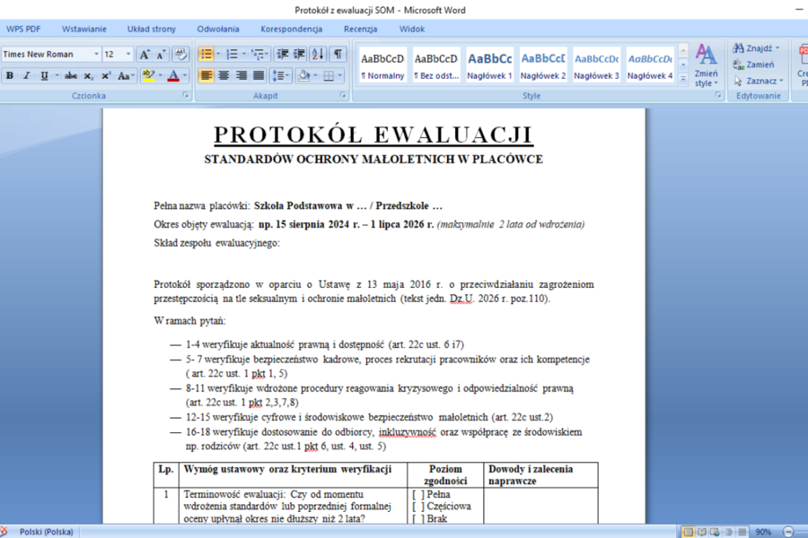Open the Czcionka dialog launcher

coord(186,95)
